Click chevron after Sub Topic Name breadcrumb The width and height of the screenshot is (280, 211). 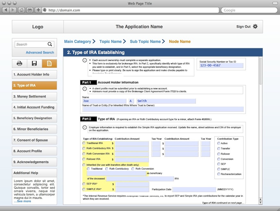pos(163,41)
